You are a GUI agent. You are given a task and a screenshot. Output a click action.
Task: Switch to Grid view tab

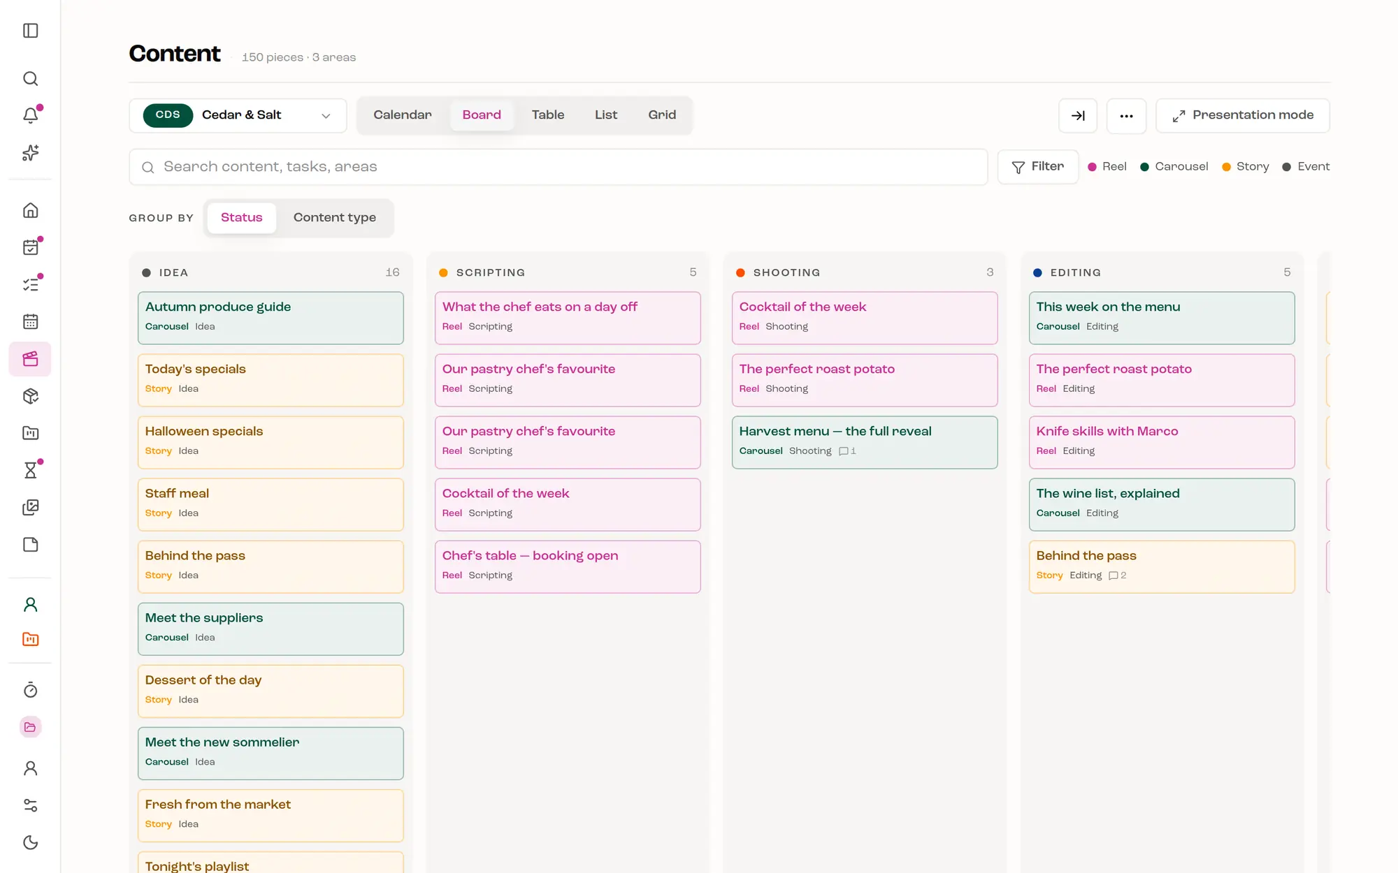pyautogui.click(x=662, y=115)
